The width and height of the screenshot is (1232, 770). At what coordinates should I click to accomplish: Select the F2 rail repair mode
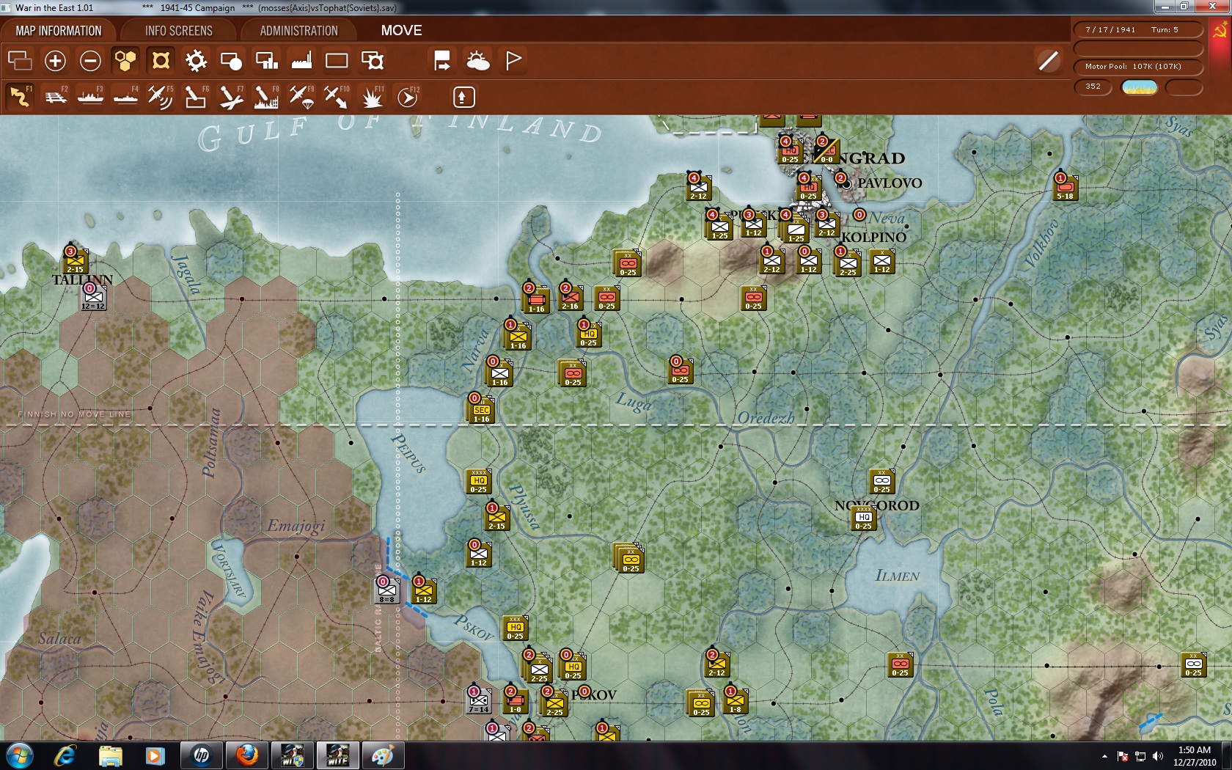(55, 96)
